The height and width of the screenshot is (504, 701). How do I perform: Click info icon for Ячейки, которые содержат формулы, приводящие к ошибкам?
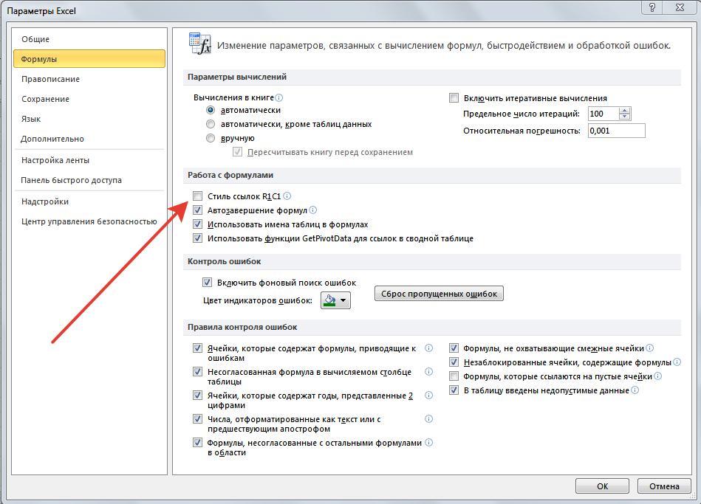(428, 348)
